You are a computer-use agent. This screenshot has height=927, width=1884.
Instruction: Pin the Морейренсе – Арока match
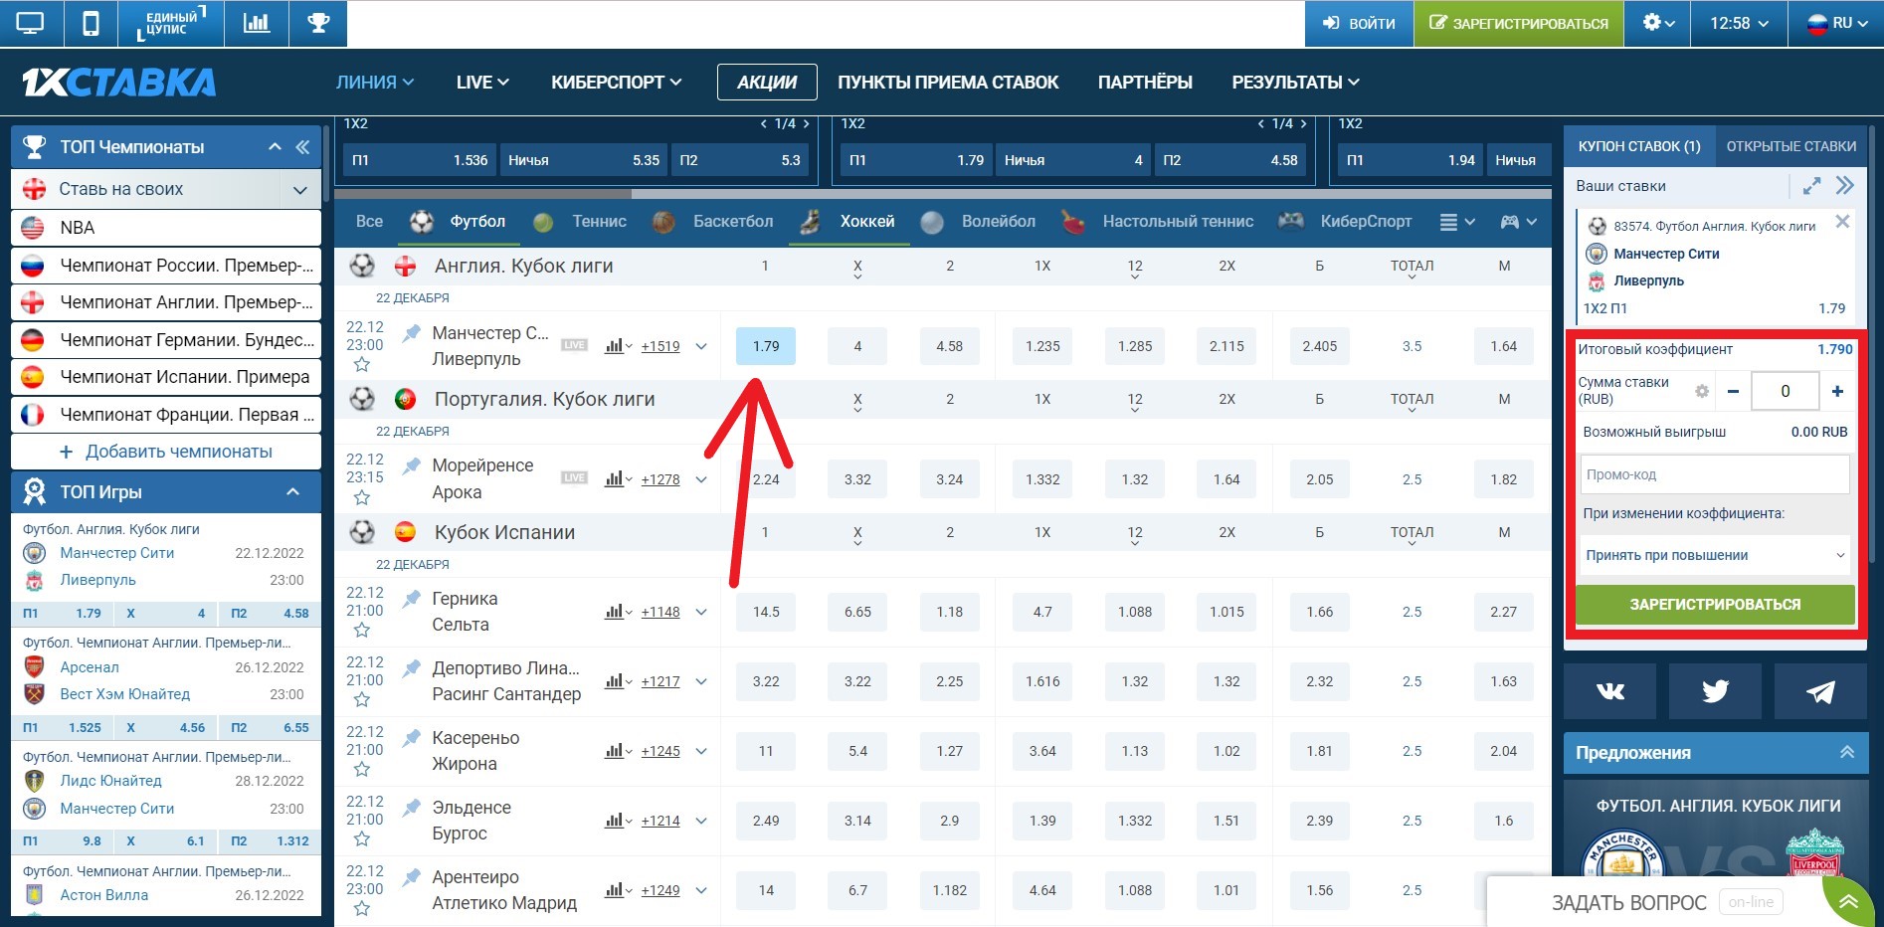coord(411,465)
